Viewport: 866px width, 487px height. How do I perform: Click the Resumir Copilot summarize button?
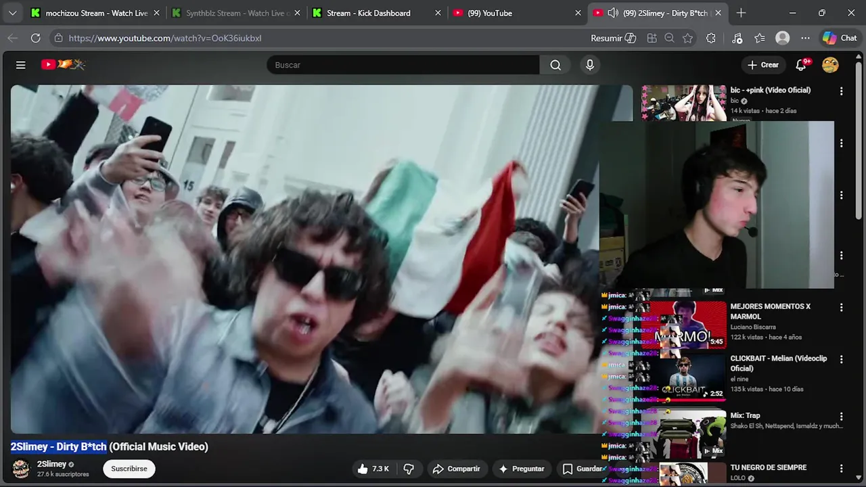(613, 38)
